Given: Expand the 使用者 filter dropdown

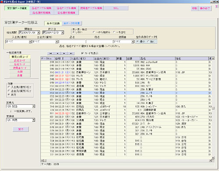Looking at the screenshot, I should pyautogui.click(x=133, y=42).
